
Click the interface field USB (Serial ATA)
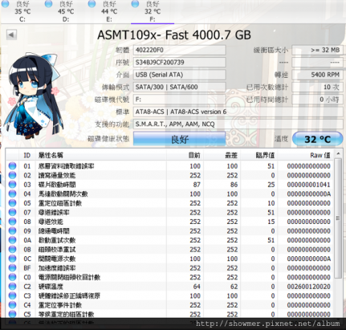coord(179,75)
